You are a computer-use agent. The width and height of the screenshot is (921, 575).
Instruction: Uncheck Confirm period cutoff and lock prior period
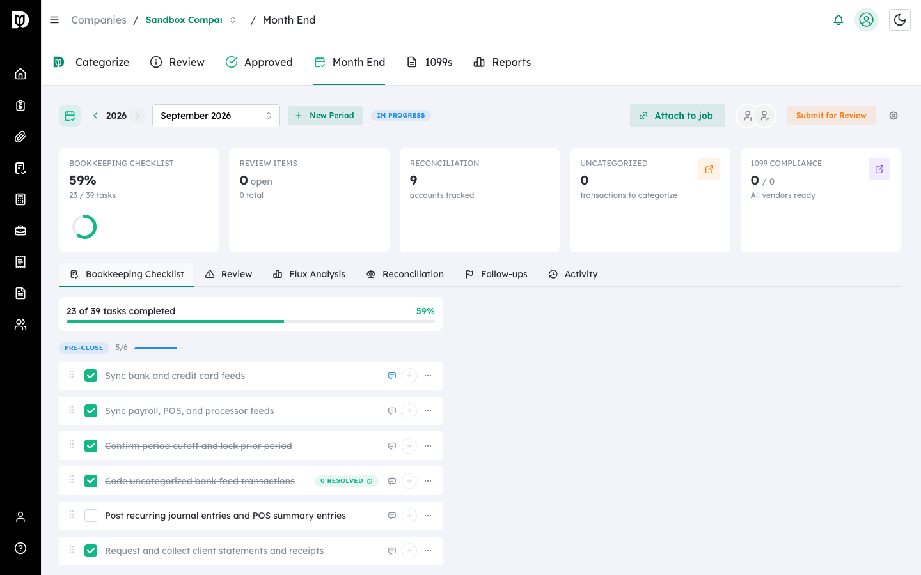[91, 446]
